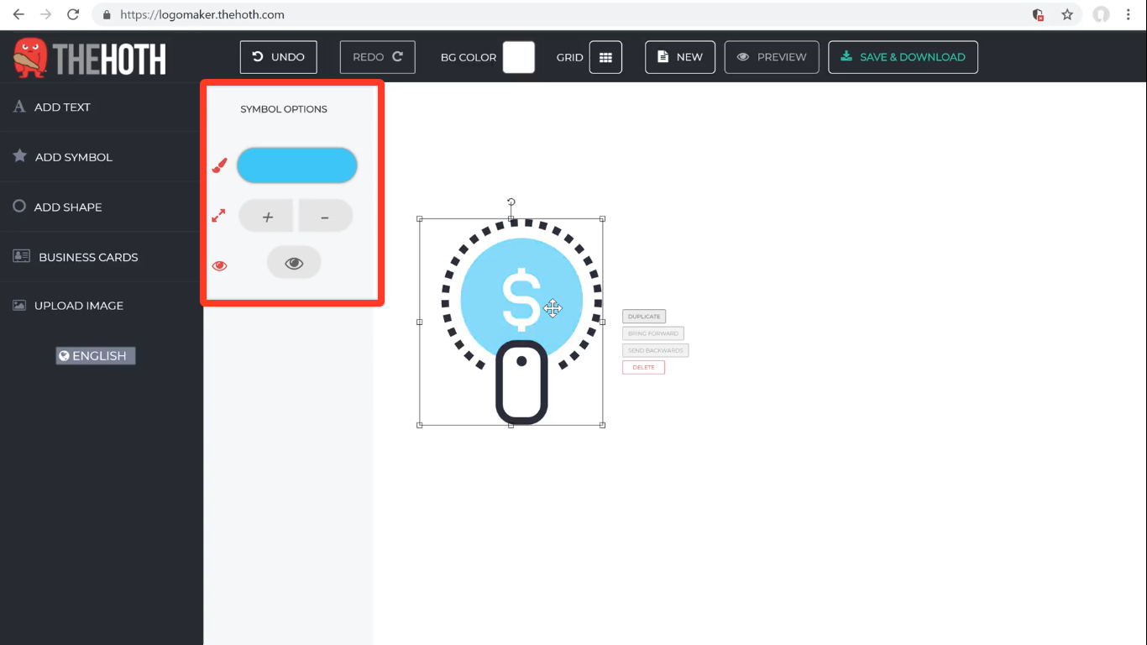Click the TheHoth logo
The image size is (1147, 645).
(x=90, y=58)
